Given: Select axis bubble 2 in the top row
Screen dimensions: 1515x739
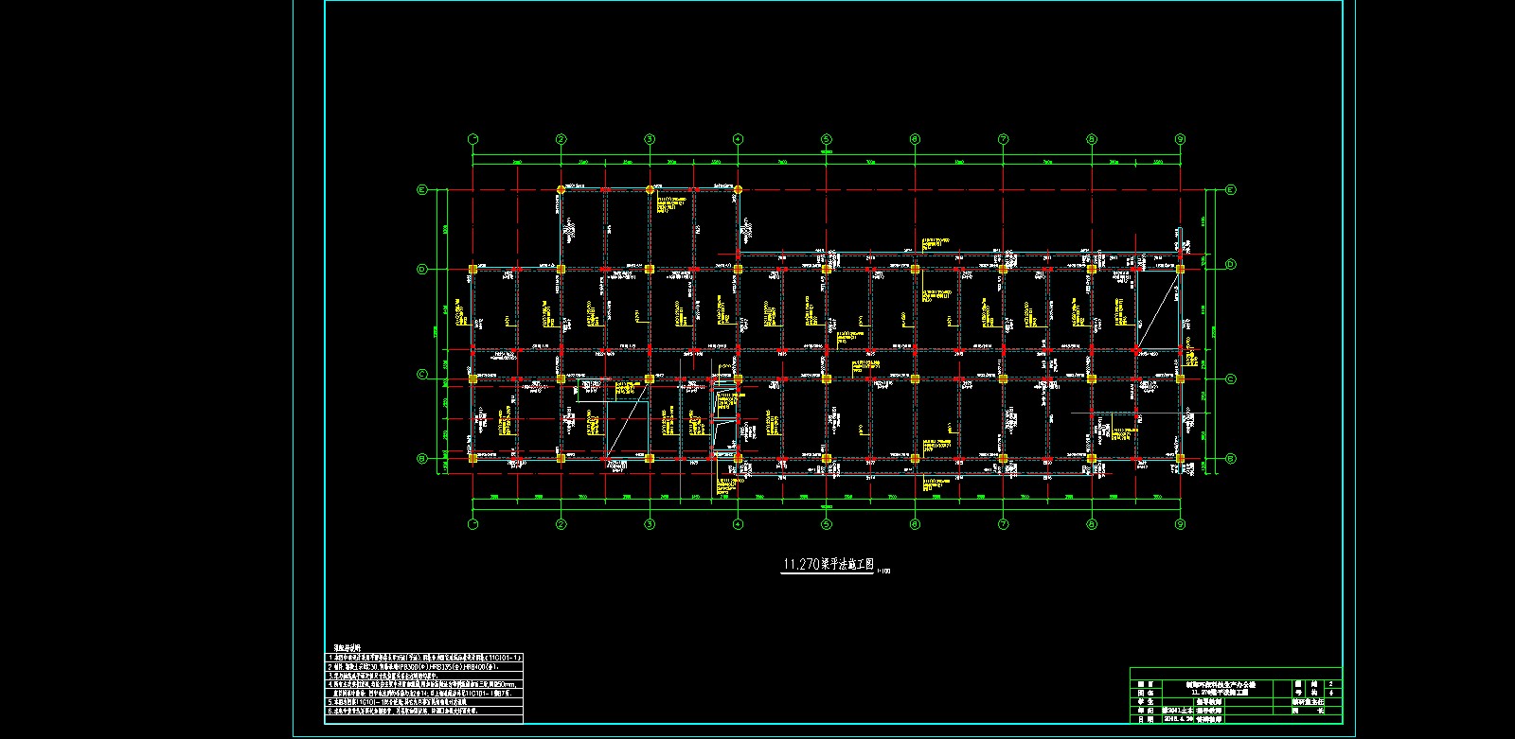Looking at the screenshot, I should pos(561,139).
